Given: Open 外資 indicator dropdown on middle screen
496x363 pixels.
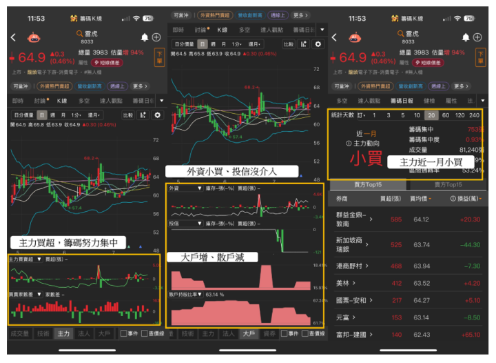Looking at the screenshot, I should point(185,188).
